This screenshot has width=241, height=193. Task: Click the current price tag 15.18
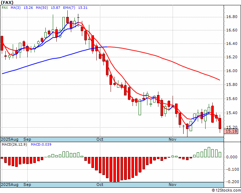pyautogui.click(x=231, y=131)
